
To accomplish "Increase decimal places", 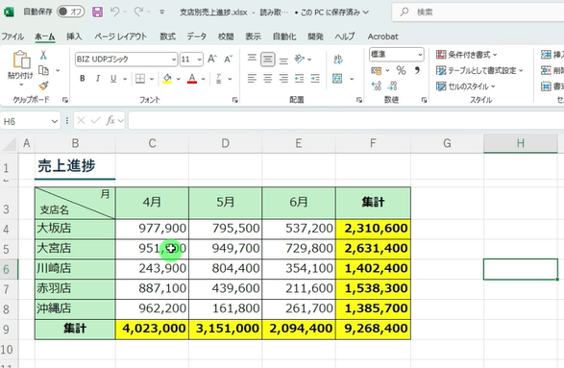I will (377, 86).
